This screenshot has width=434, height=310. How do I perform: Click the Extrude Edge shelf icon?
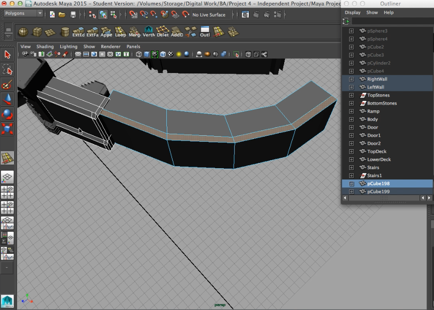pos(78,32)
